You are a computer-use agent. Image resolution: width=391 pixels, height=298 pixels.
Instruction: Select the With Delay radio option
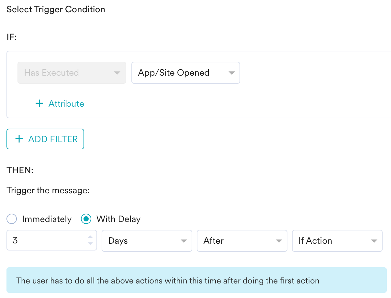86,219
